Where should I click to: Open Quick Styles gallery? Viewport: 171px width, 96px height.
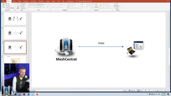click(x=100, y=6)
